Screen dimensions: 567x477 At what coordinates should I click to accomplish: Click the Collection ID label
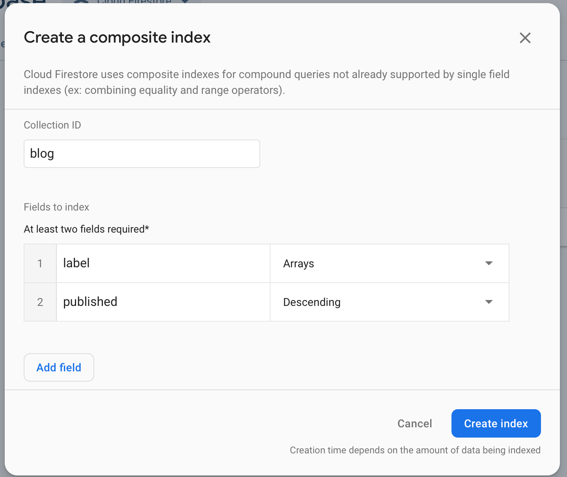click(x=52, y=125)
